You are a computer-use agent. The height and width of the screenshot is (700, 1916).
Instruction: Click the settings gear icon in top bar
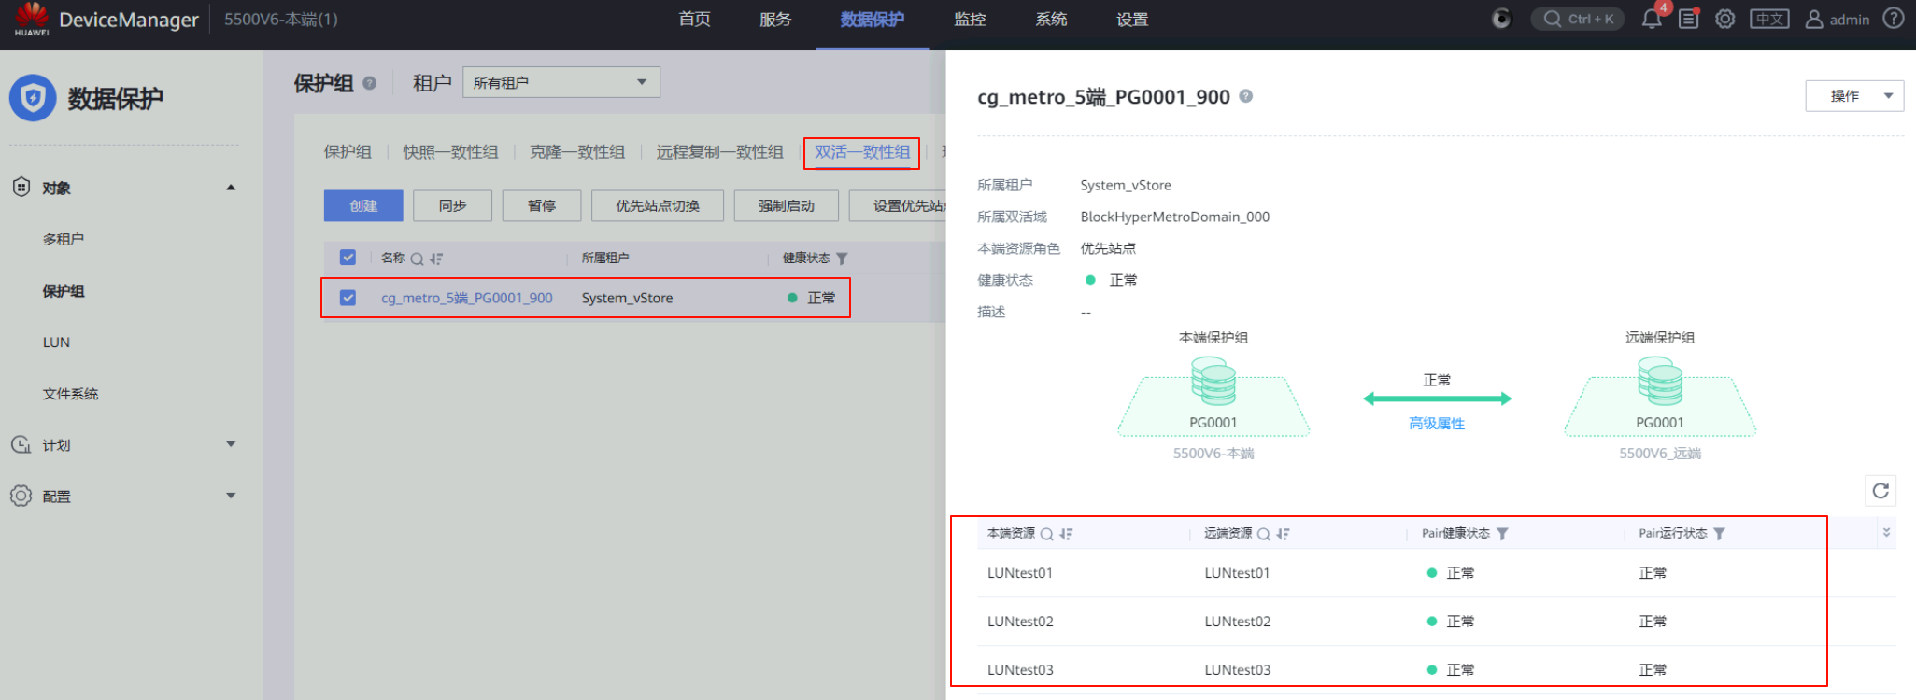pyautogui.click(x=1724, y=20)
